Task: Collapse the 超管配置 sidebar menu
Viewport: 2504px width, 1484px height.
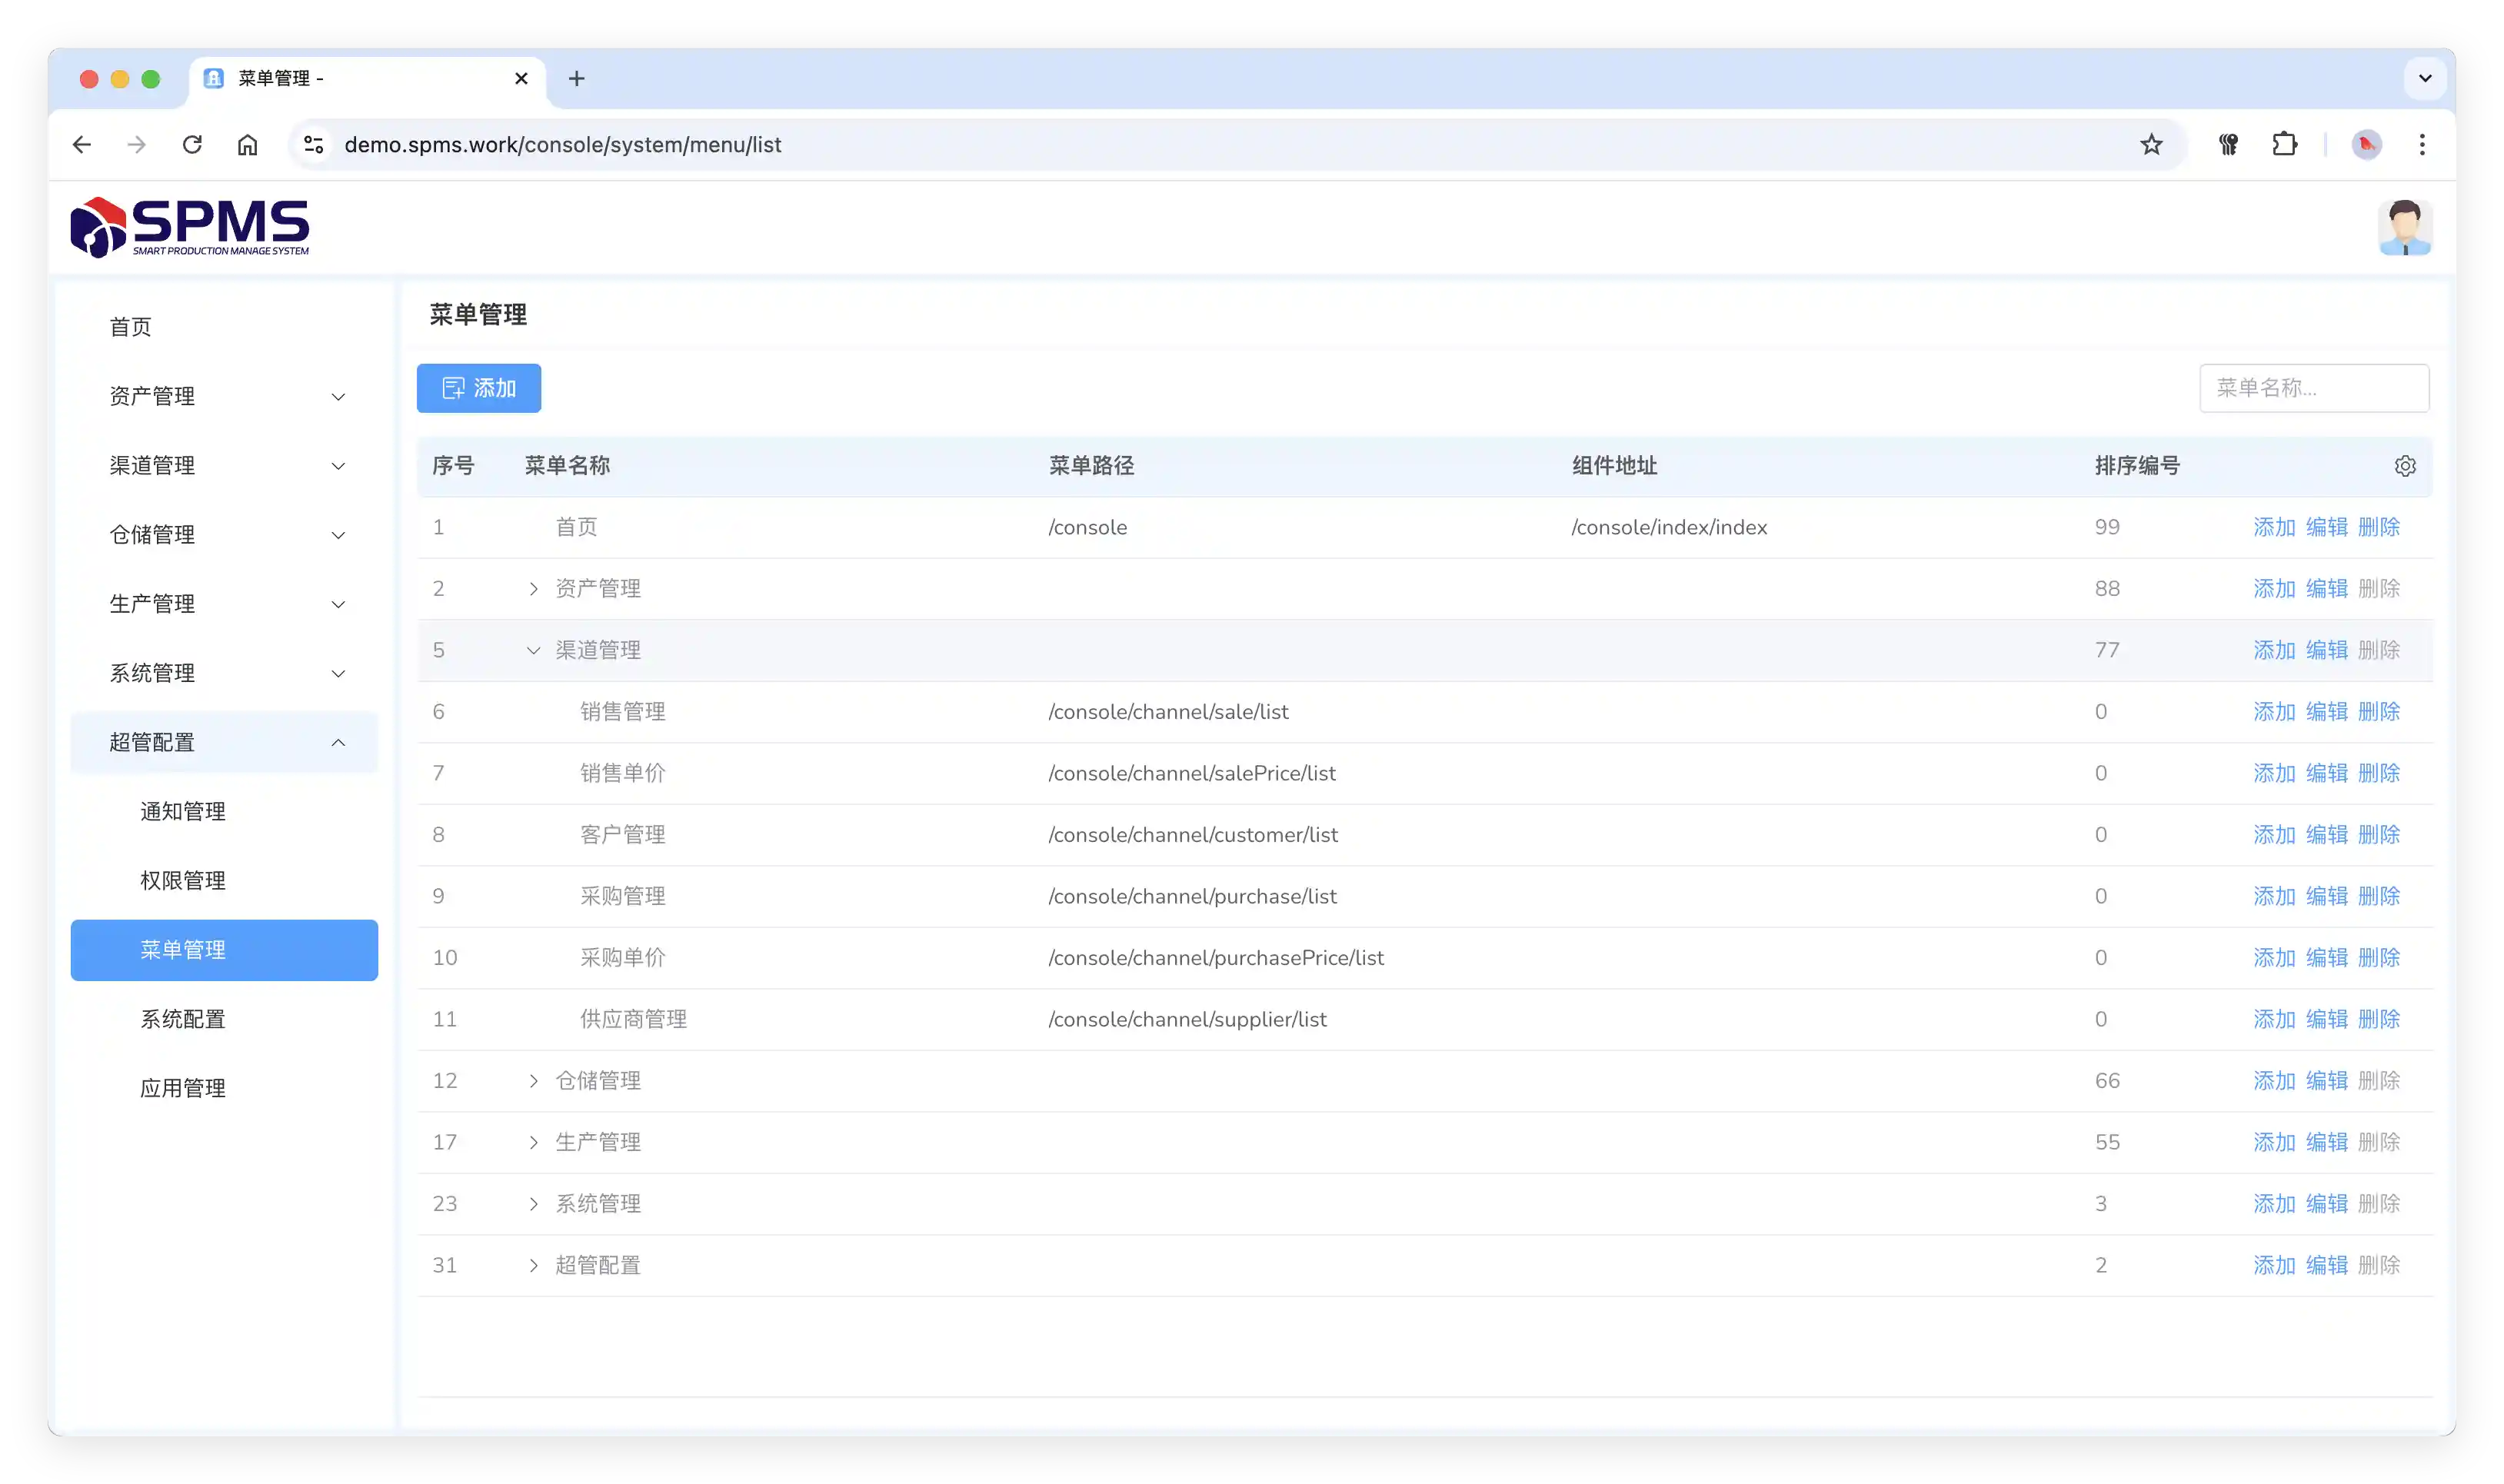Action: [x=224, y=742]
